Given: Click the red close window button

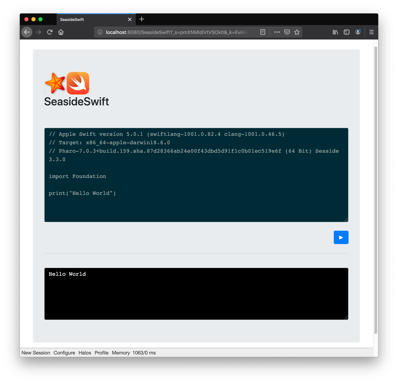Looking at the screenshot, I should [26, 19].
